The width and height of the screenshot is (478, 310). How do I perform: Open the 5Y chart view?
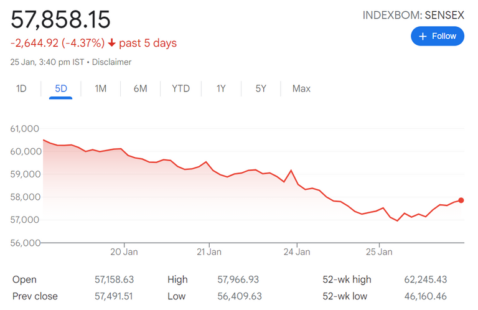point(261,88)
